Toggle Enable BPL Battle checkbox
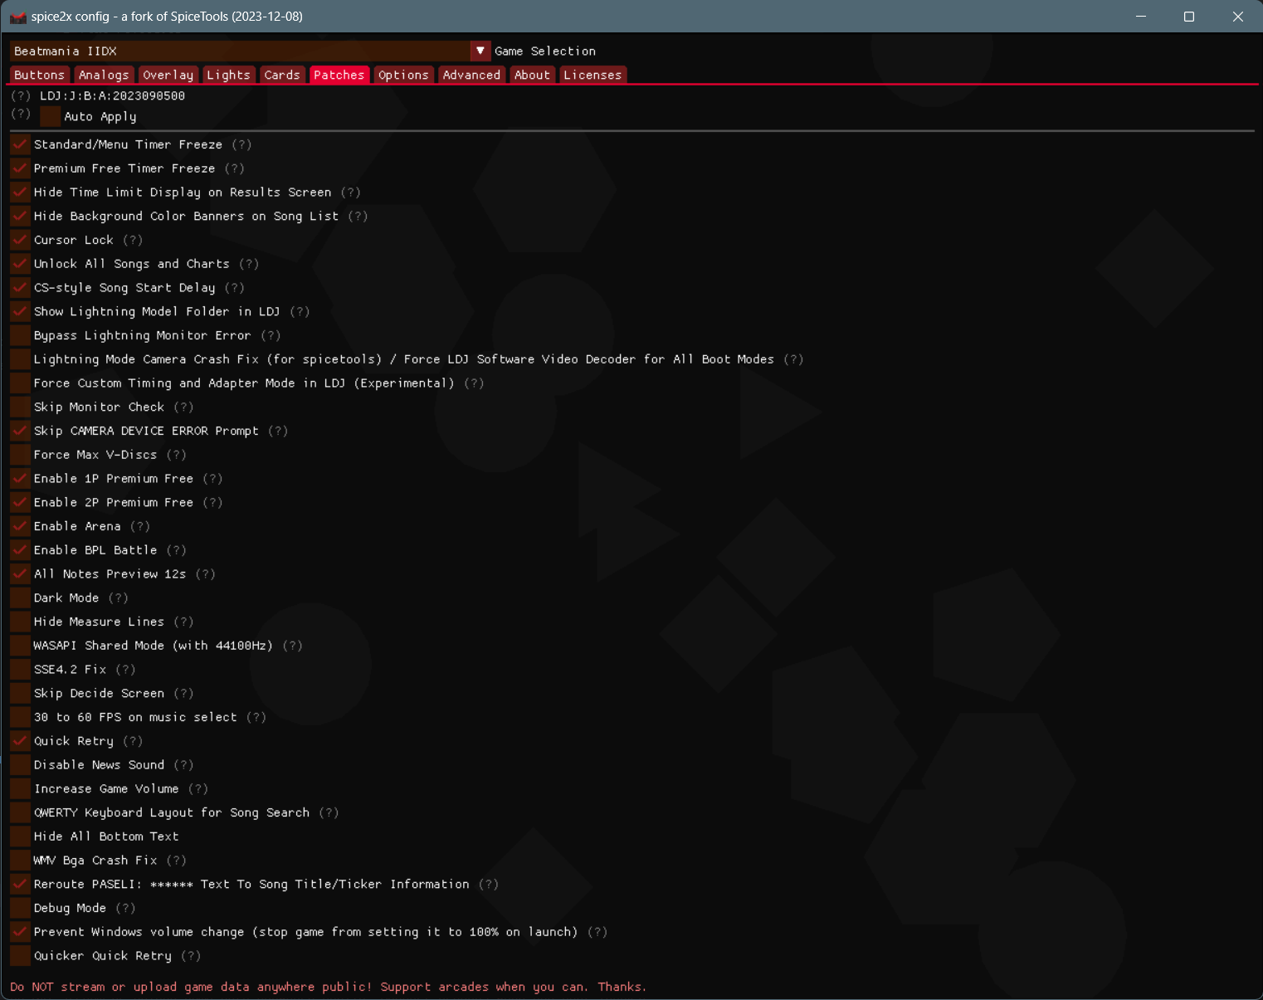The width and height of the screenshot is (1263, 1000). (x=20, y=550)
